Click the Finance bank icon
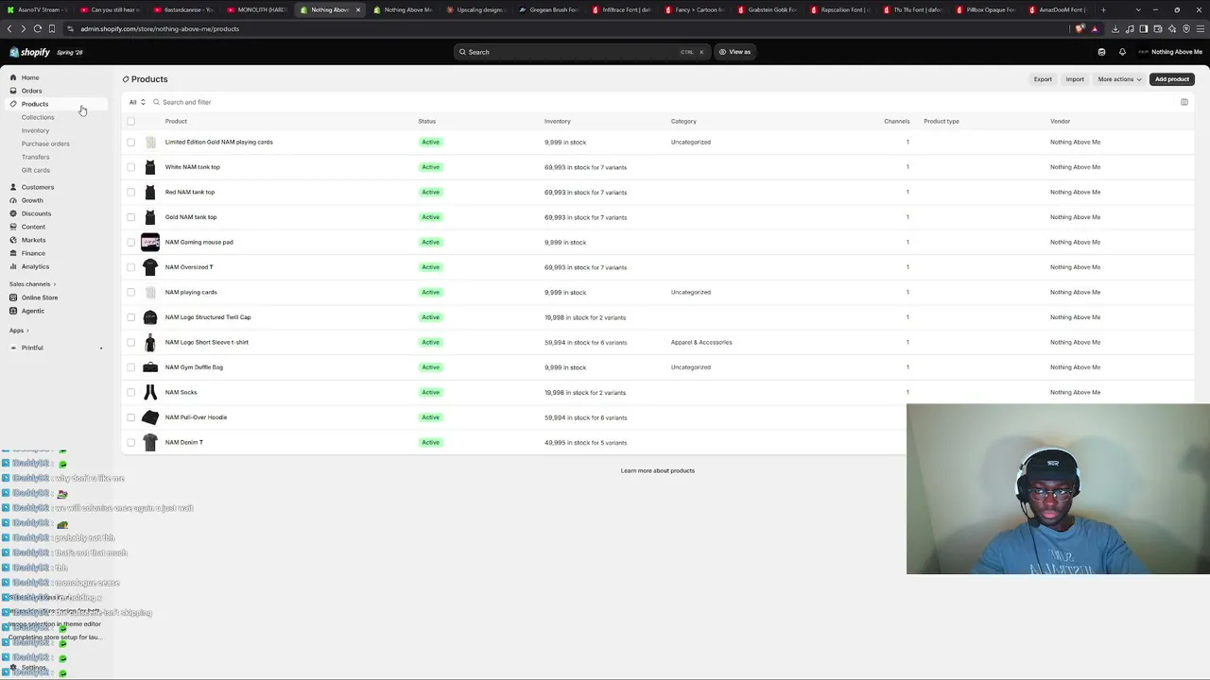The height and width of the screenshot is (680, 1210). coord(13,253)
